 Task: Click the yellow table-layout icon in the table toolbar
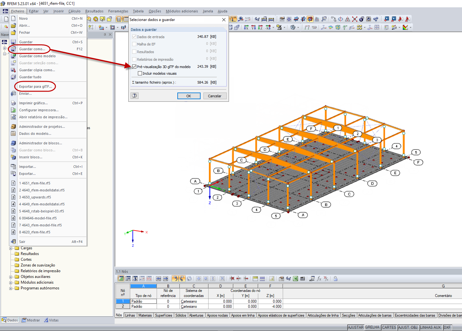click(x=255, y=279)
